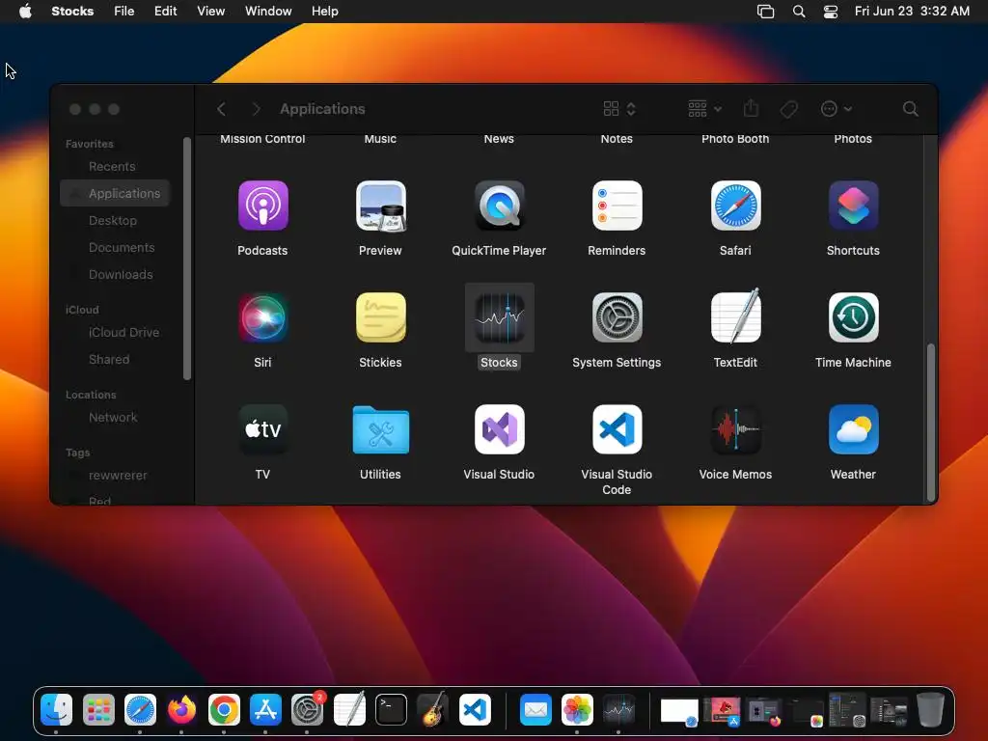Click the Stocks icon in Applications folder

(x=499, y=317)
